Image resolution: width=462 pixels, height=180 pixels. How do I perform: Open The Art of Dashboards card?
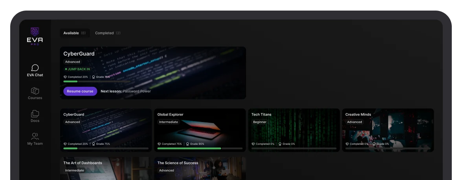tap(106, 169)
